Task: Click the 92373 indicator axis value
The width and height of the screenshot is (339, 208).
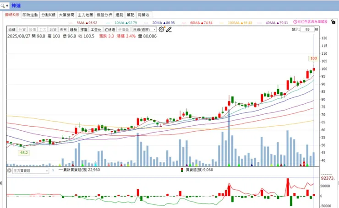Action: click(328, 178)
